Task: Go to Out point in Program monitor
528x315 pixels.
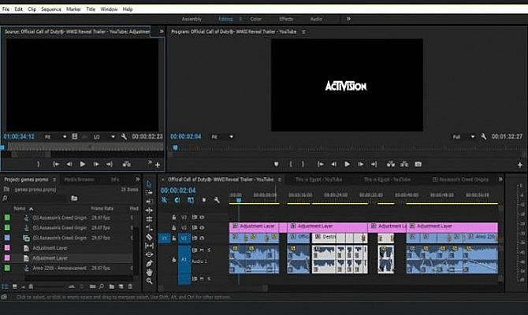Action: [374, 165]
